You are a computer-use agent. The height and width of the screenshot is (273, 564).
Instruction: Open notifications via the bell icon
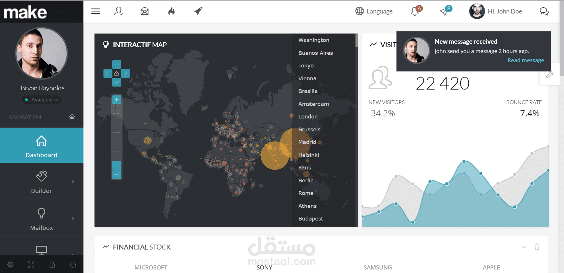click(414, 11)
